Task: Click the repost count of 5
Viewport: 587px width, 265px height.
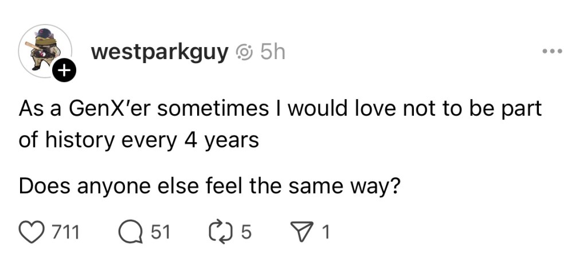Action: coord(246,232)
